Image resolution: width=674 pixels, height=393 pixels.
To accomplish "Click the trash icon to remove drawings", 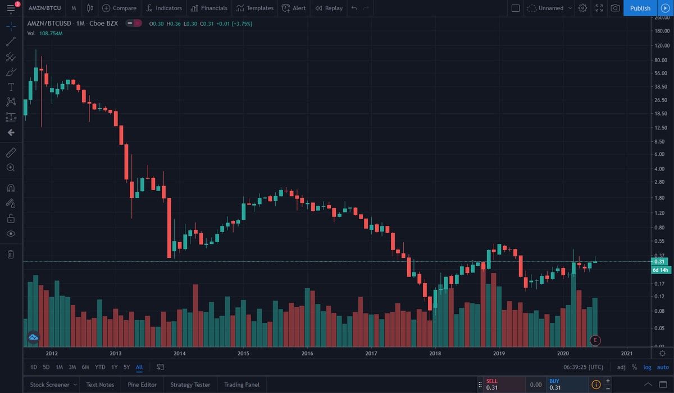I will click(11, 255).
